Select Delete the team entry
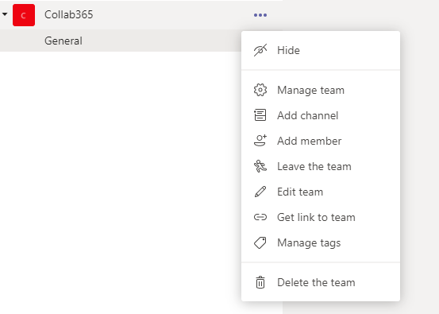Screen dimensions: 439x314 click(321, 282)
